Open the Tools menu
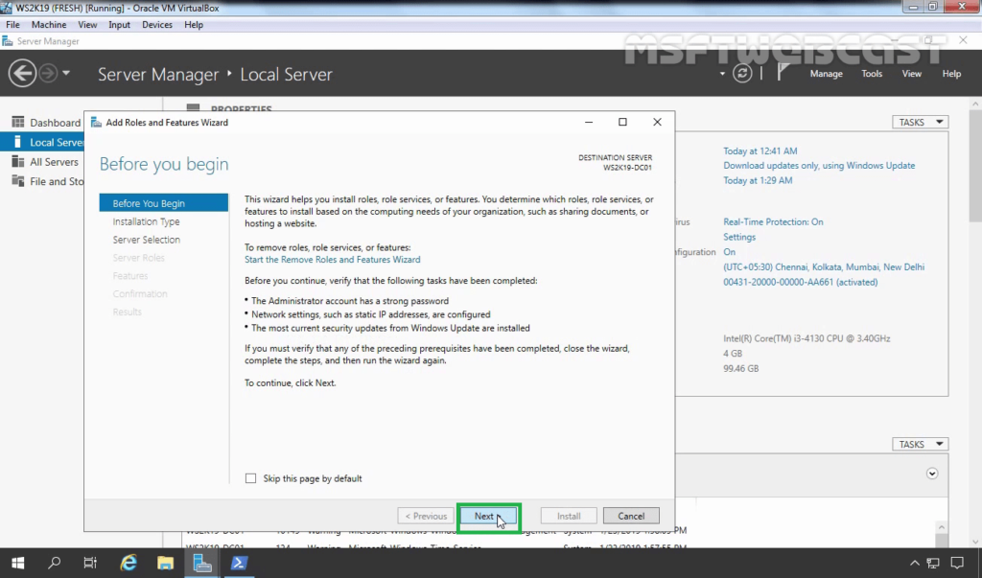The image size is (982, 578). click(872, 74)
